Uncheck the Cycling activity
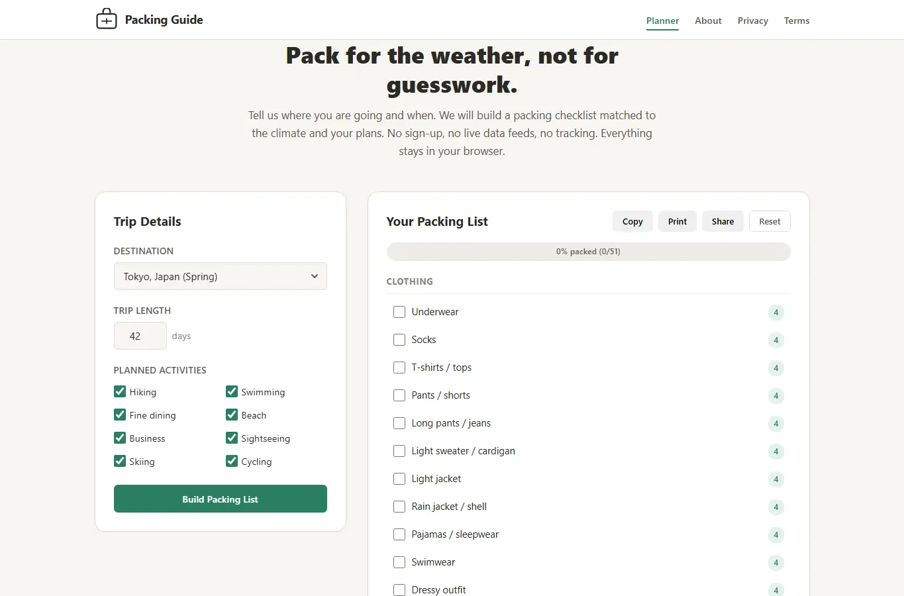Viewport: 904px width, 596px height. coord(232,461)
